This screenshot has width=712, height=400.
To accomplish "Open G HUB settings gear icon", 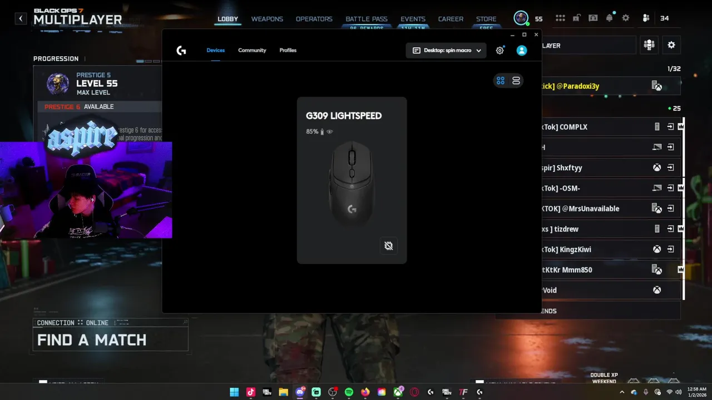I will (500, 50).
